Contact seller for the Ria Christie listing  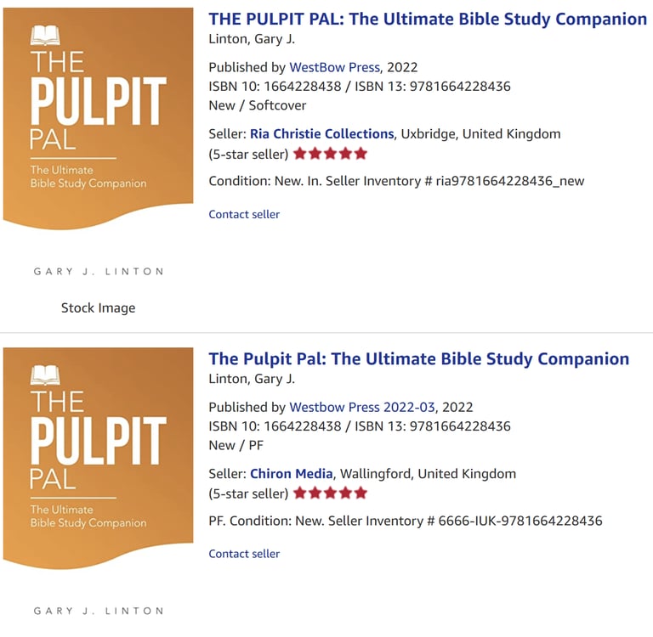pyautogui.click(x=244, y=214)
